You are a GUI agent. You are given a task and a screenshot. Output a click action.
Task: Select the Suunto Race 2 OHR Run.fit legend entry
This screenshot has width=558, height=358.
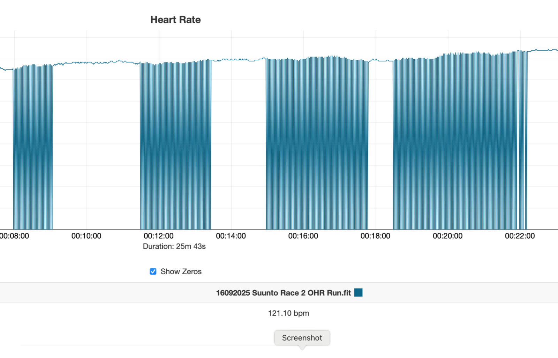(x=283, y=293)
